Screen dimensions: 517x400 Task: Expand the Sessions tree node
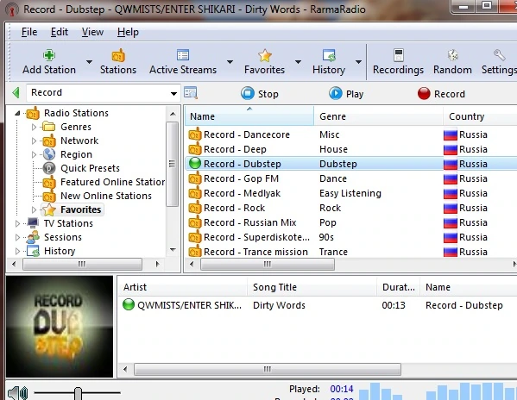[17, 237]
